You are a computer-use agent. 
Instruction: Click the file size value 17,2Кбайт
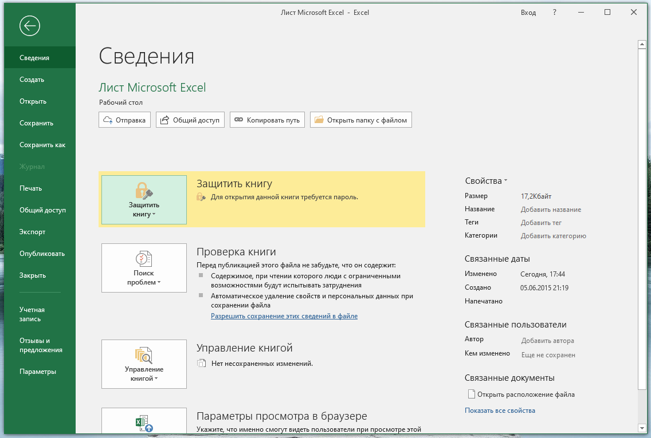pos(536,196)
